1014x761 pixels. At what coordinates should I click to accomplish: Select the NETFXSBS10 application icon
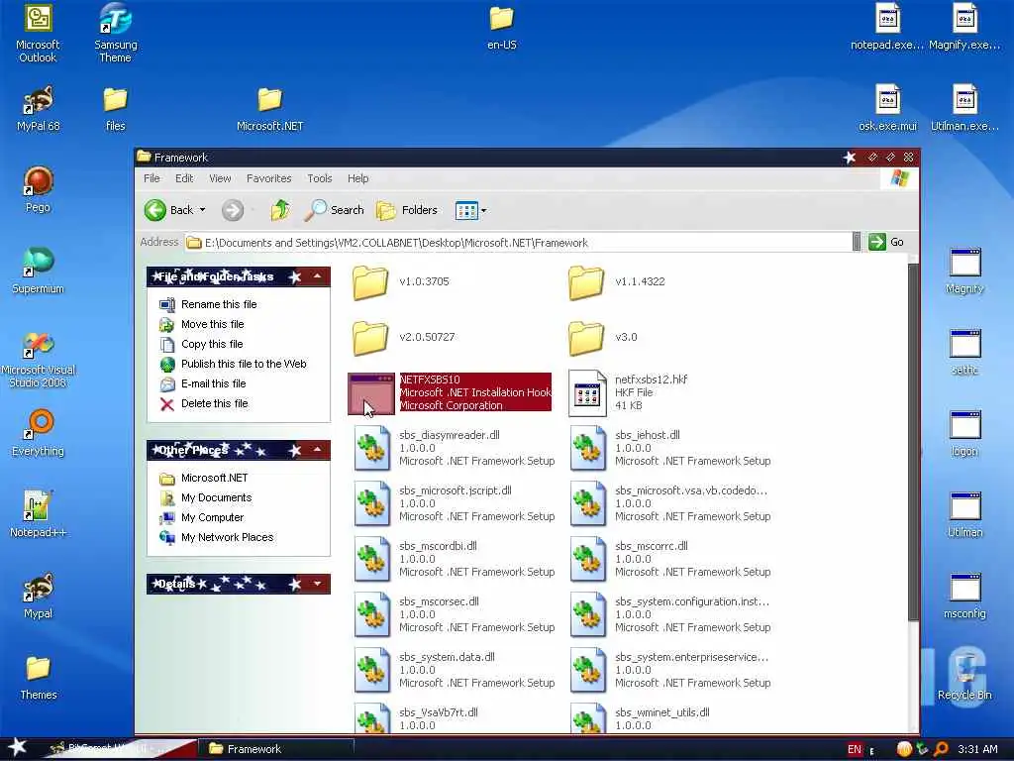click(x=370, y=392)
